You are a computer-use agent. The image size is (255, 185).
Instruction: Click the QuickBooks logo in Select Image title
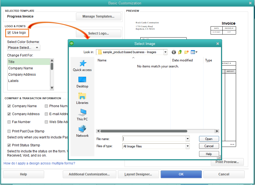pyautogui.click(x=72, y=43)
